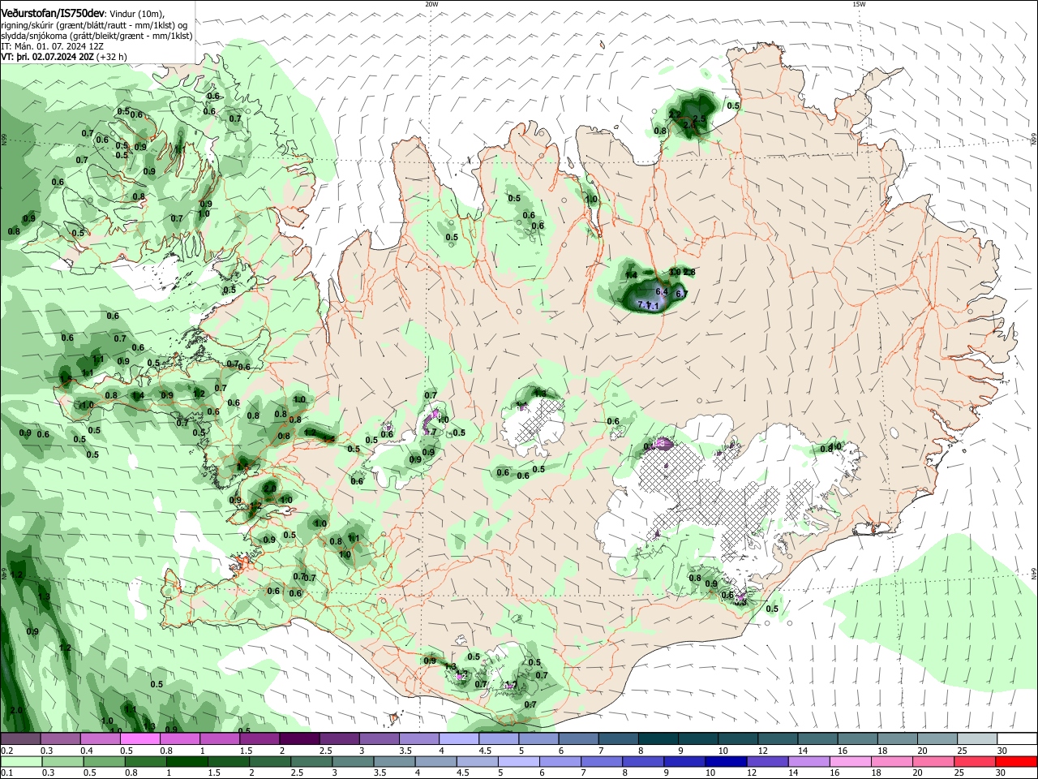The image size is (1038, 779).
Task: Click the 2.5 value in the northern rain cell
Action: tap(698, 118)
